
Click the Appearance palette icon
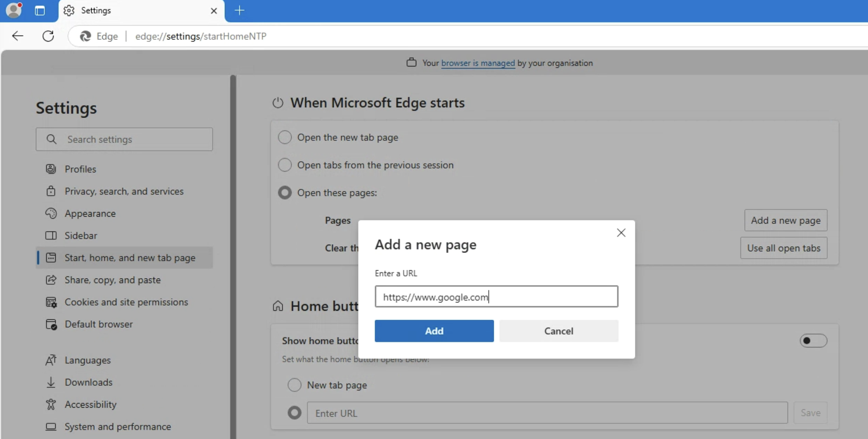tap(51, 213)
